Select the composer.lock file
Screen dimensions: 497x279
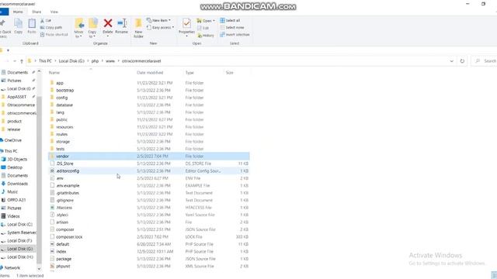point(149,237)
